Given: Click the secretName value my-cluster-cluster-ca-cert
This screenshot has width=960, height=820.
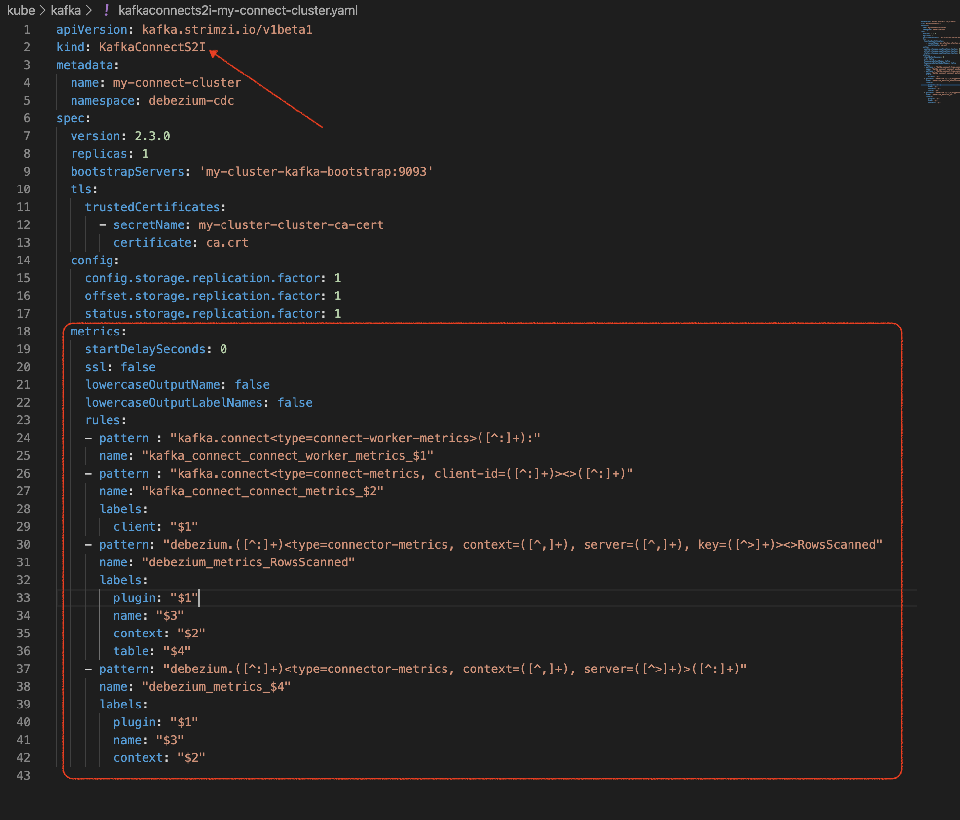Looking at the screenshot, I should pos(291,225).
